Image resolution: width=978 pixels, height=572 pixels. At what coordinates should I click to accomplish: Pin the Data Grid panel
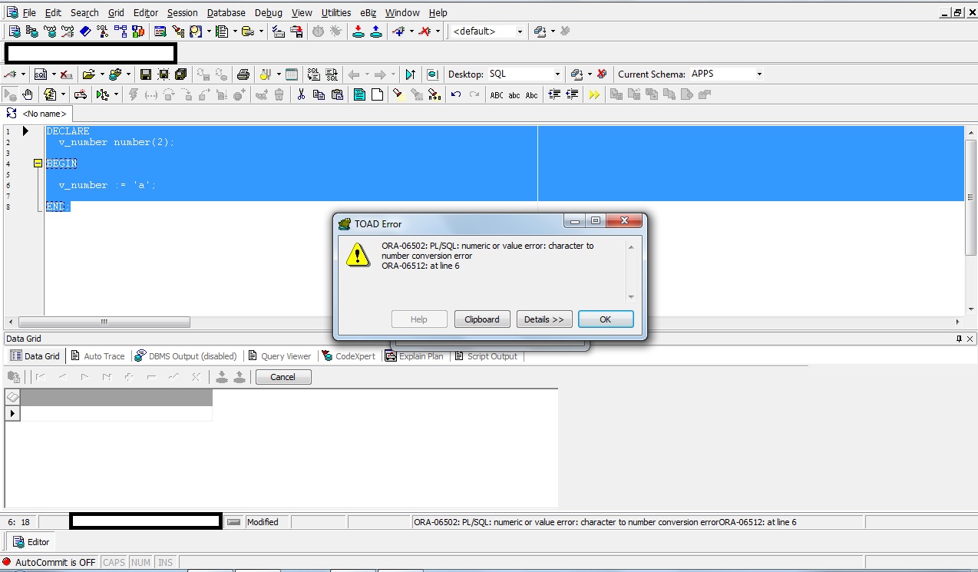point(960,339)
